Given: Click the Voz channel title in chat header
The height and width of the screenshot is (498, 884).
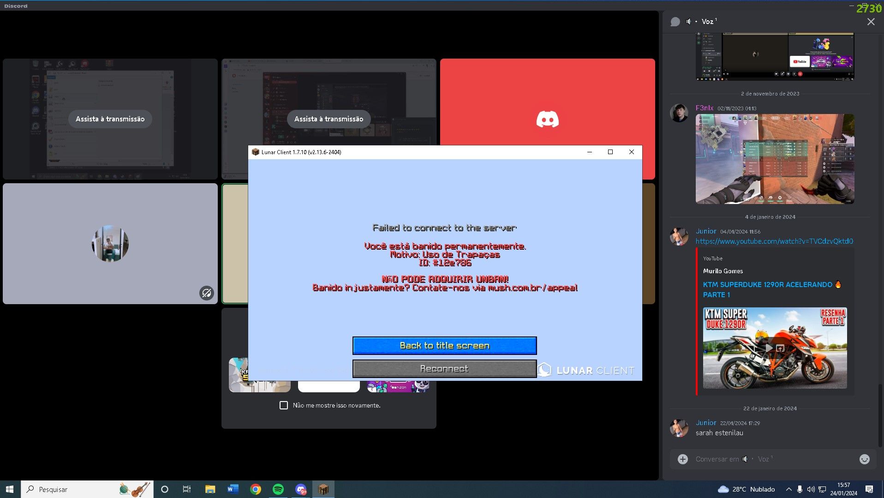Looking at the screenshot, I should pos(709,22).
